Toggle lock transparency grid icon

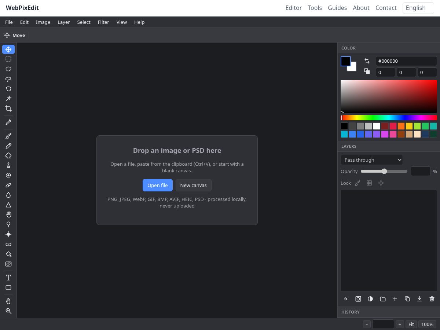[x=369, y=183]
